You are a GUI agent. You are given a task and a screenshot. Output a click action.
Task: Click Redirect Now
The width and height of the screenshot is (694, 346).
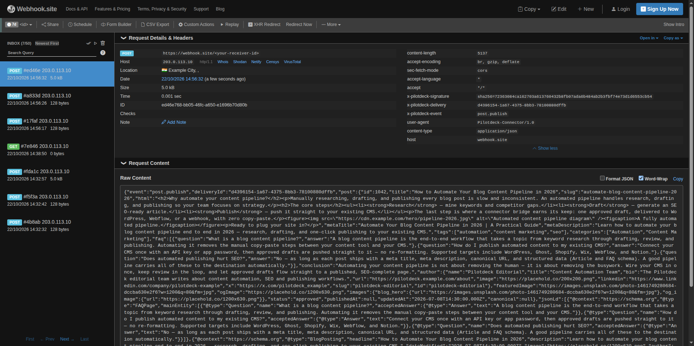299,25
